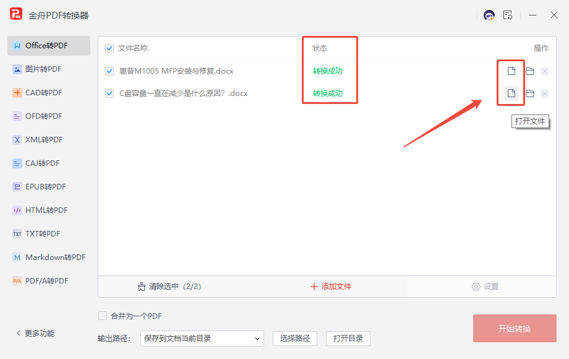
Task: Click the feedback note icon in title bar
Action: (508, 15)
